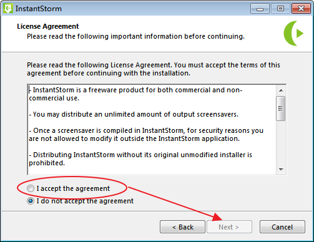Click the 'License Agreement' bold heading
Screen dimensions: 314x242
click(48, 26)
